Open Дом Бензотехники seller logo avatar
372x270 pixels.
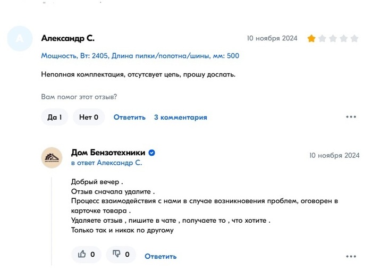[52, 157]
